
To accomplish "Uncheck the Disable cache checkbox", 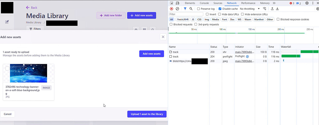I will pyautogui.click(x=220, y=9).
